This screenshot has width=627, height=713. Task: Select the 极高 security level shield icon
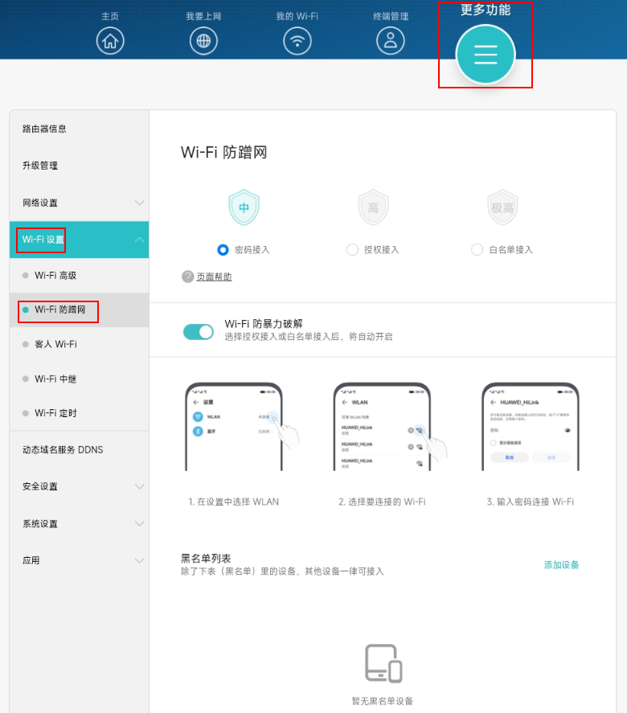point(502,207)
